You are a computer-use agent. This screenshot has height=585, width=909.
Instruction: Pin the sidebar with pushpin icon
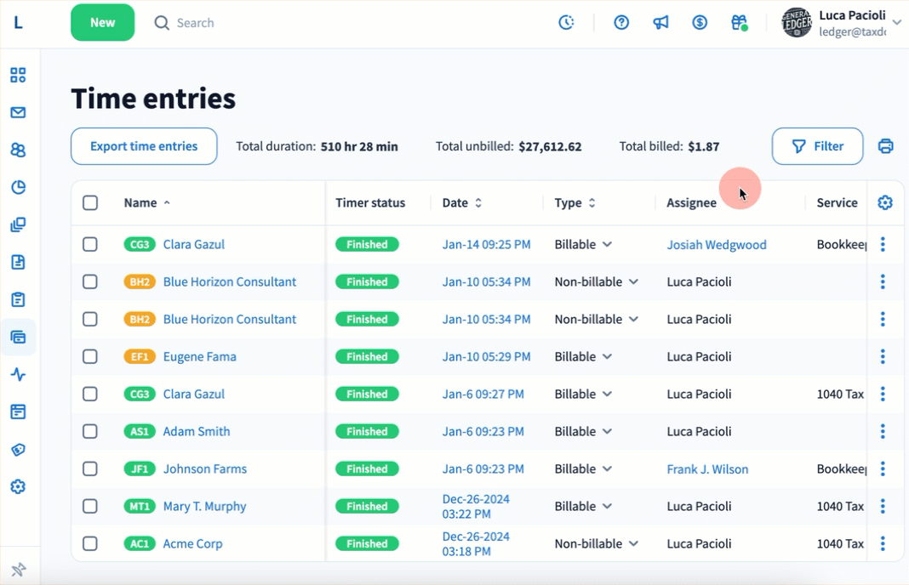[18, 570]
